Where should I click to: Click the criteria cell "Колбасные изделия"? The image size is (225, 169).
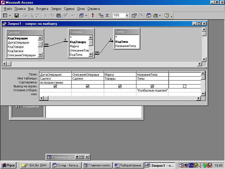pos(152,90)
